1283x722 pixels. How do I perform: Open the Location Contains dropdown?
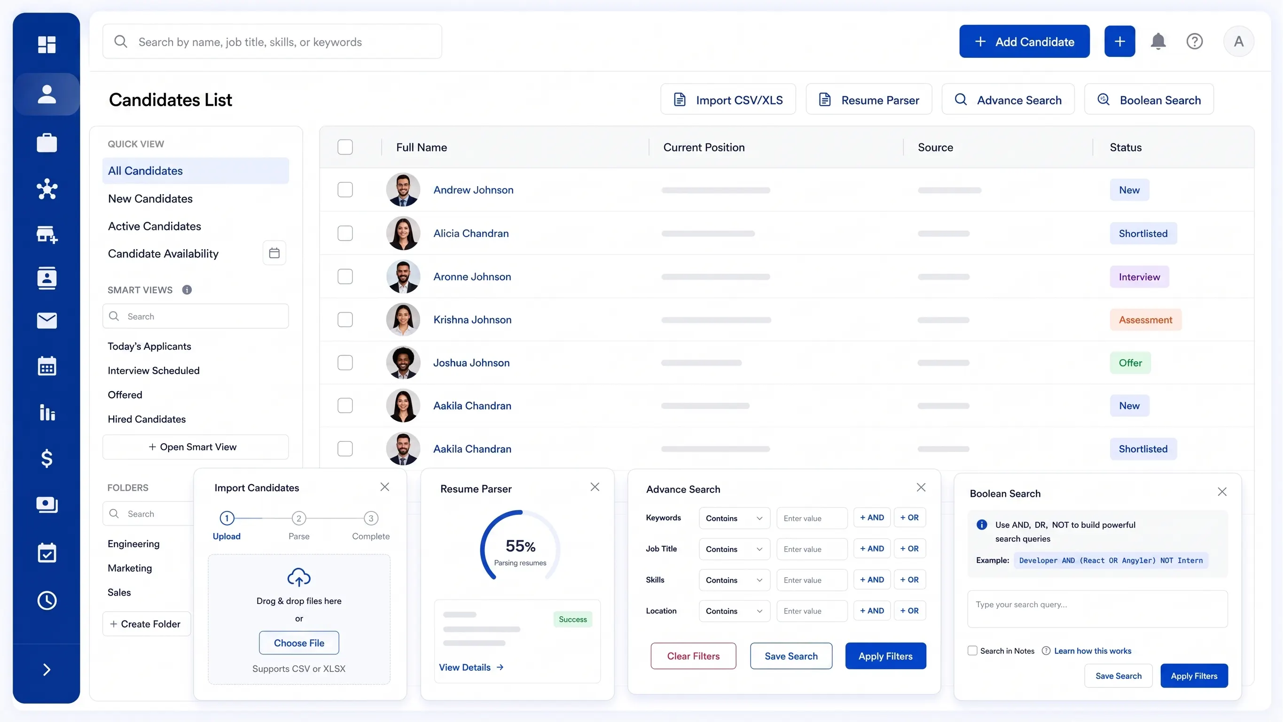[x=734, y=611]
